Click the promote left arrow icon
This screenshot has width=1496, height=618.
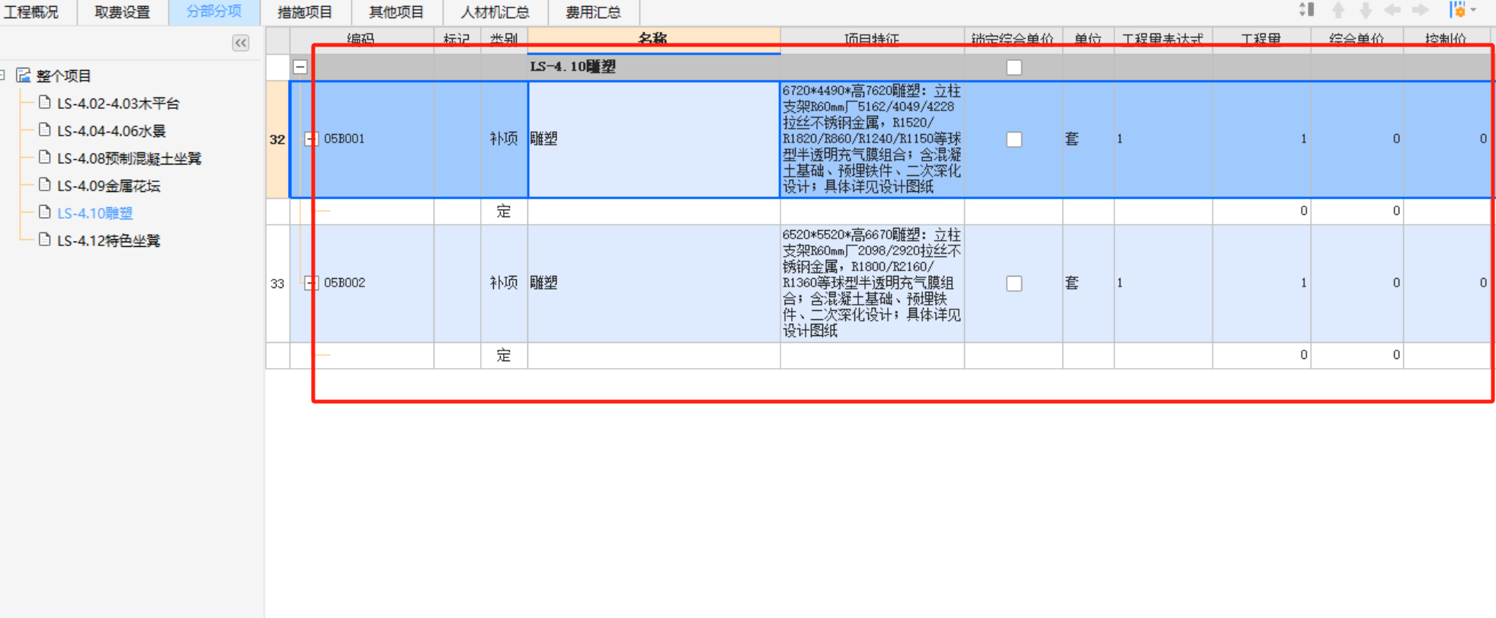[x=1392, y=10]
